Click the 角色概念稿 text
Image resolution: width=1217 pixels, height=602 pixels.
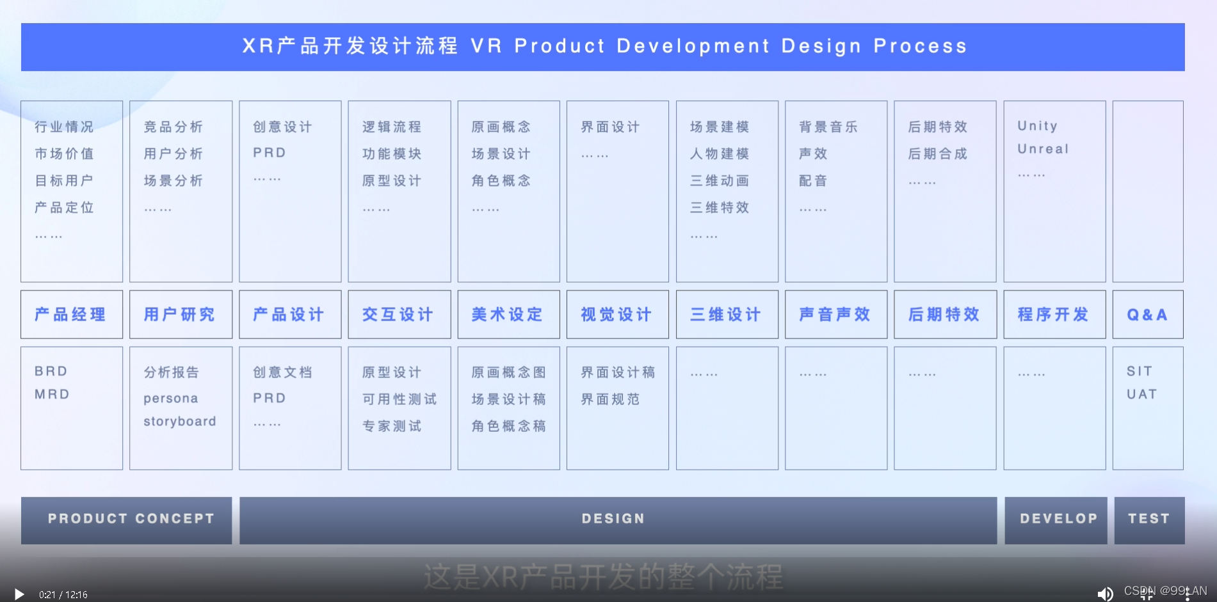click(509, 426)
